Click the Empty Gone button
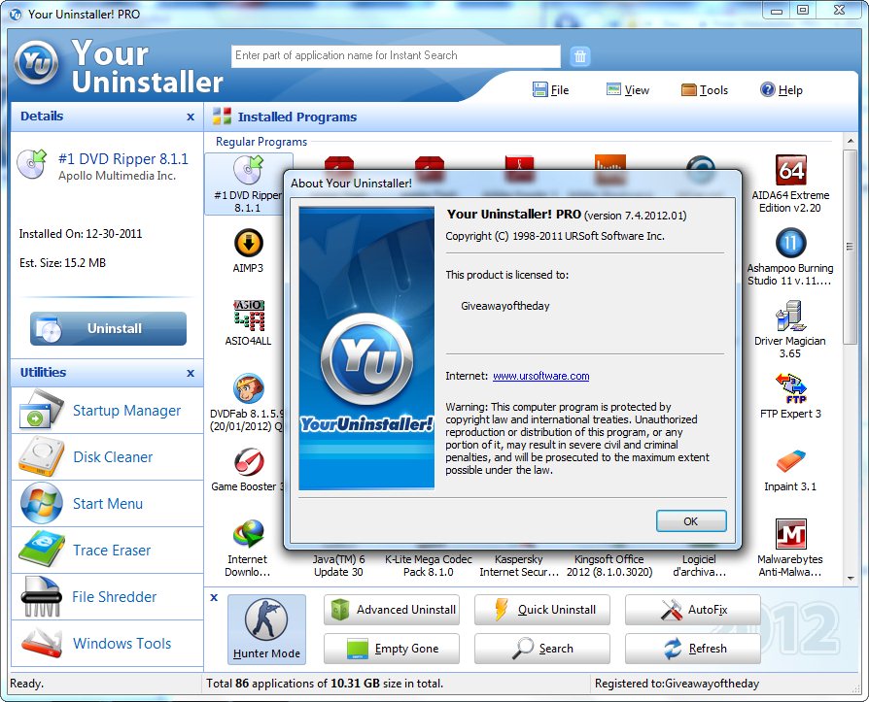 point(392,649)
